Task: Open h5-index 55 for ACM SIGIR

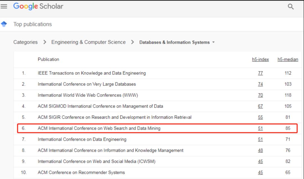Action: [260, 117]
